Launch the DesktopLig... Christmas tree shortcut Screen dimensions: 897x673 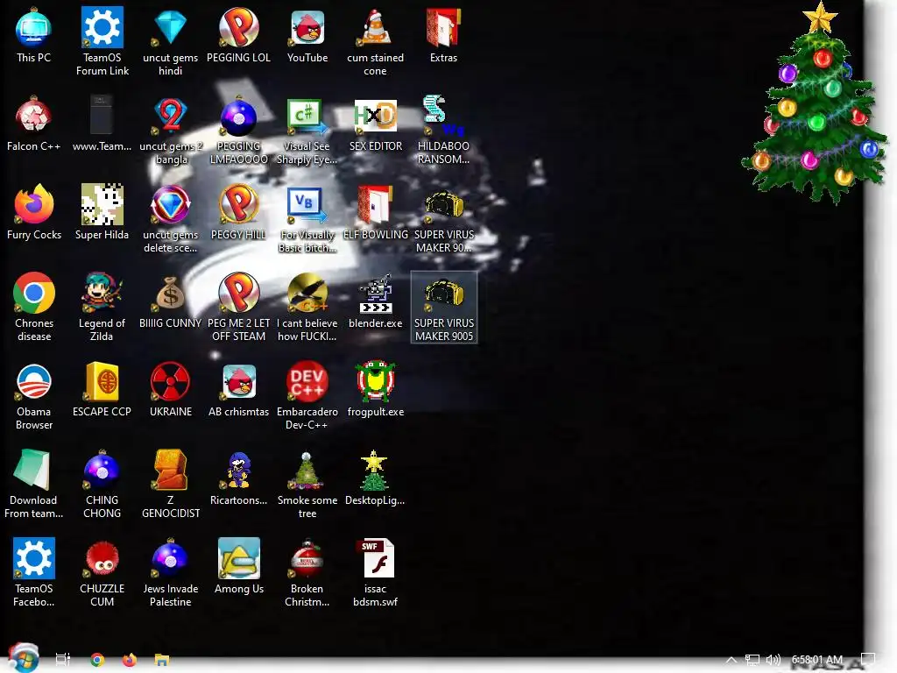coord(375,478)
